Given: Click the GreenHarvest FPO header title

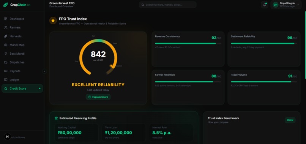Looking at the screenshot, I should pos(62,3).
